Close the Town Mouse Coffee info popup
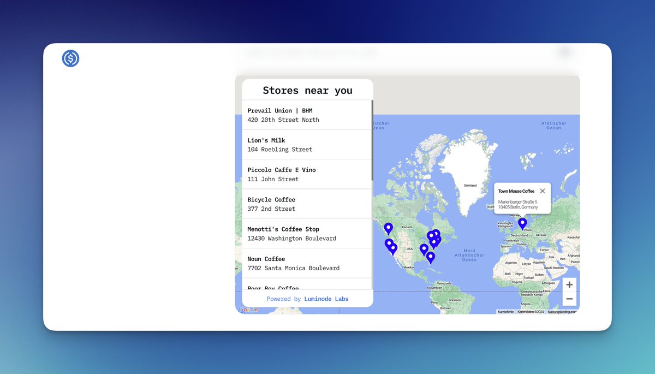655x374 pixels. pos(542,191)
